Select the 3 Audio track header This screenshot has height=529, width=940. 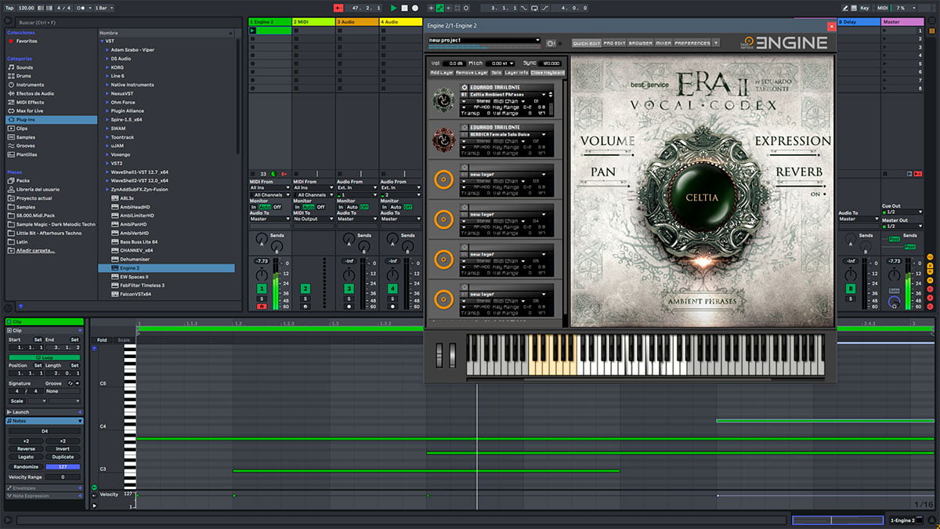[x=357, y=22]
